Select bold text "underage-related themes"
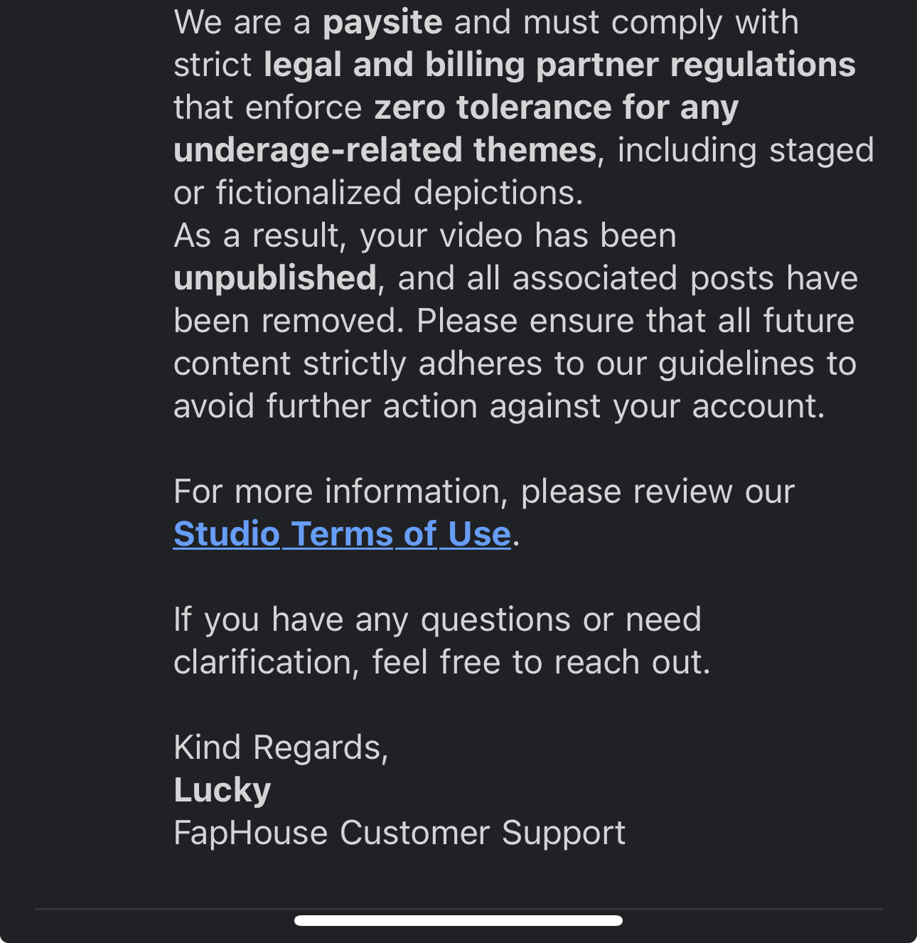The height and width of the screenshot is (943, 917). [385, 150]
